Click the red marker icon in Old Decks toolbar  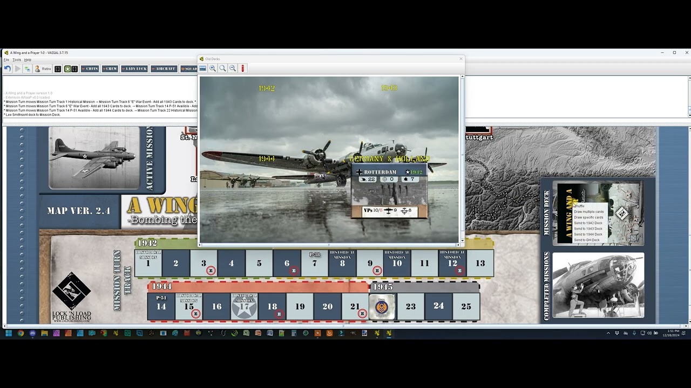pyautogui.click(x=242, y=68)
